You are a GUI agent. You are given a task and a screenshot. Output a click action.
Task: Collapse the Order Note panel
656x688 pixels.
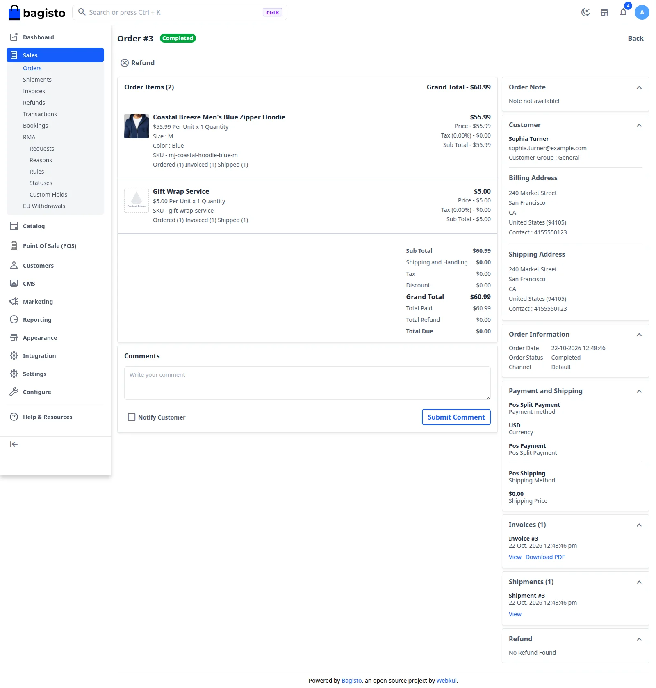click(639, 87)
